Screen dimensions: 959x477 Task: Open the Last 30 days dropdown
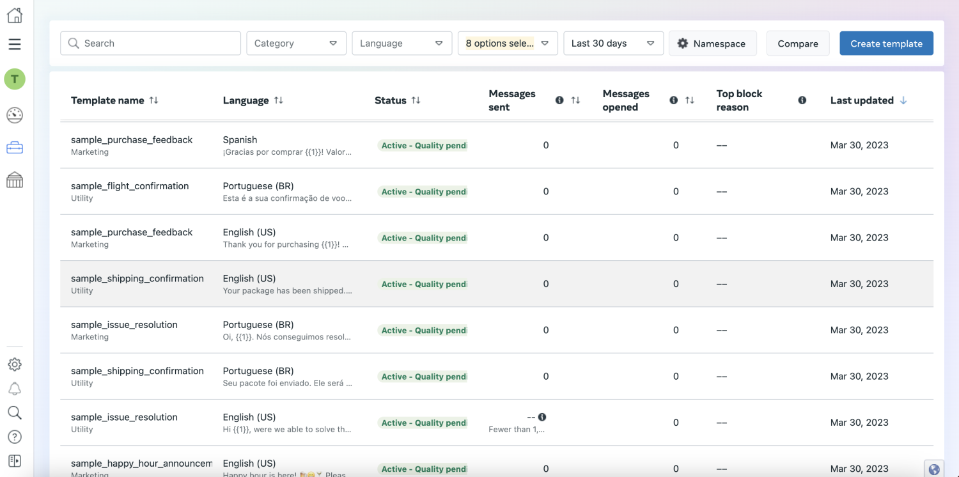coord(614,43)
